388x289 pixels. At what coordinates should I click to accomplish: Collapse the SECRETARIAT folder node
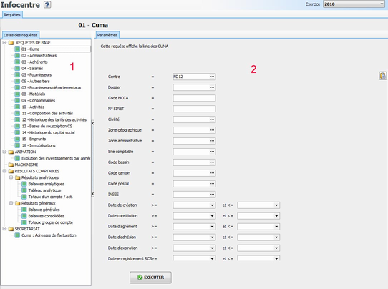coord(4,229)
